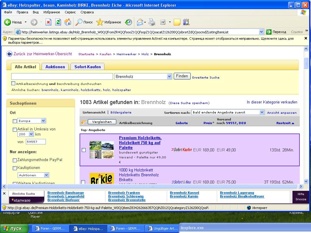Click the horizontal page scrollbar thumb

(152, 186)
